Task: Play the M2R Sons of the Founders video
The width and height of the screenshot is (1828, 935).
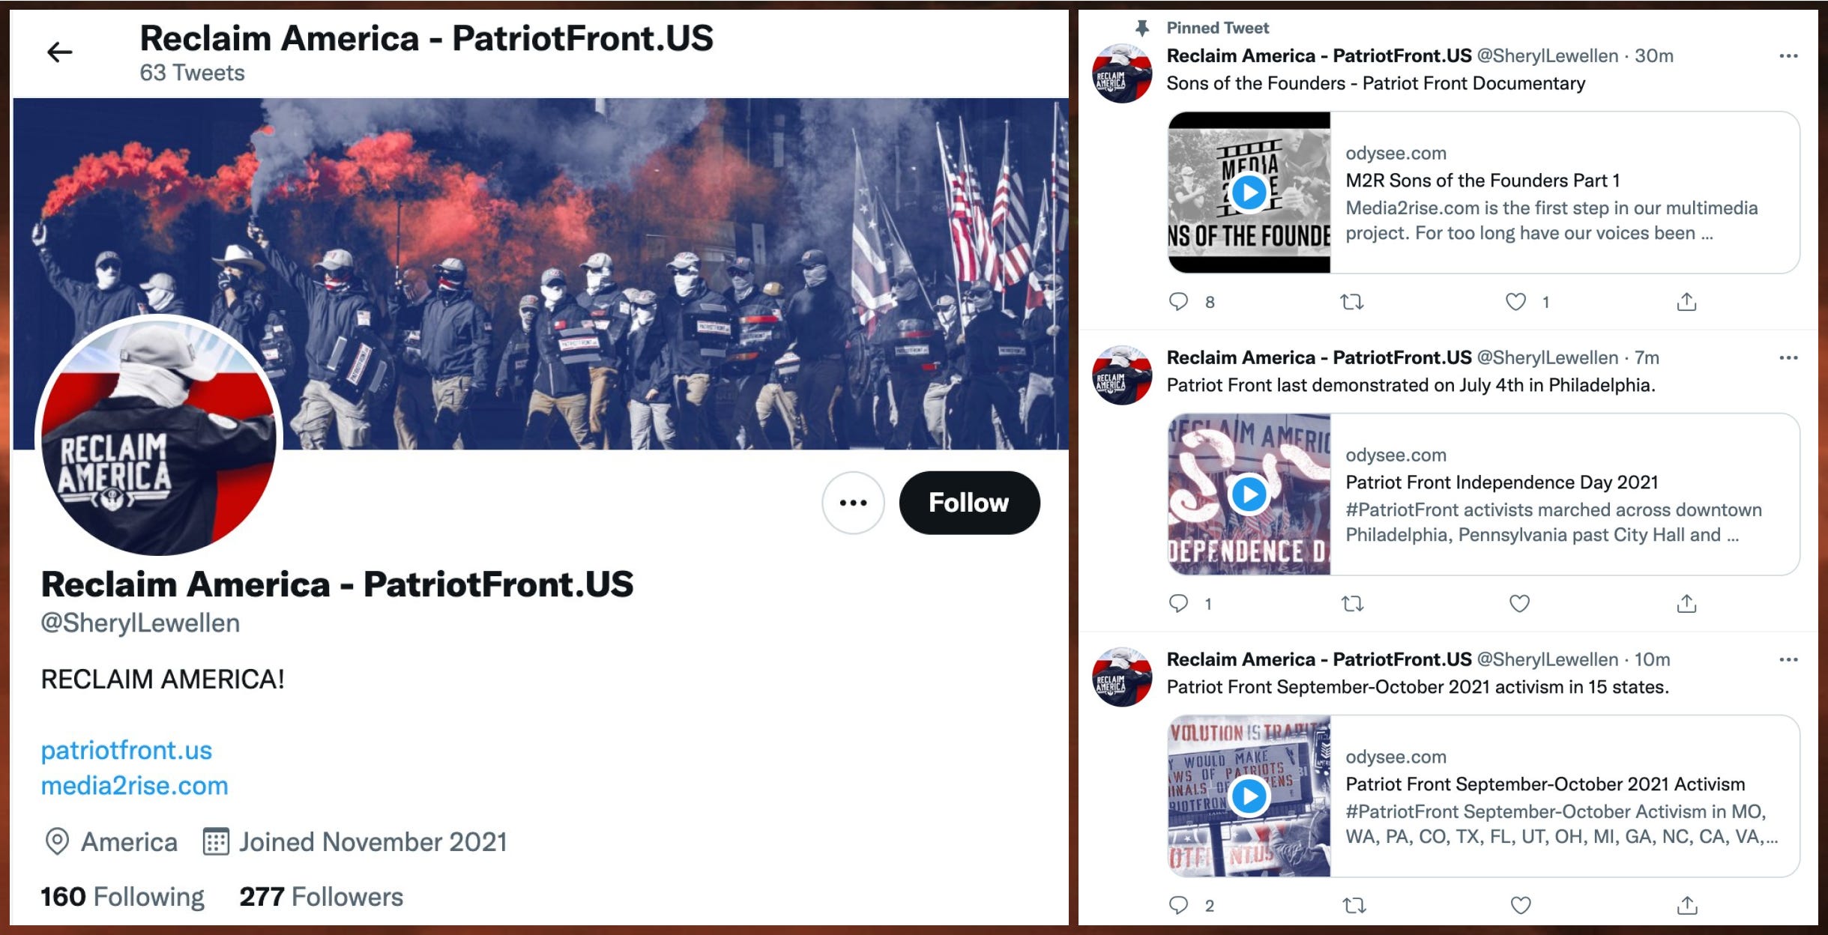Action: point(1249,193)
